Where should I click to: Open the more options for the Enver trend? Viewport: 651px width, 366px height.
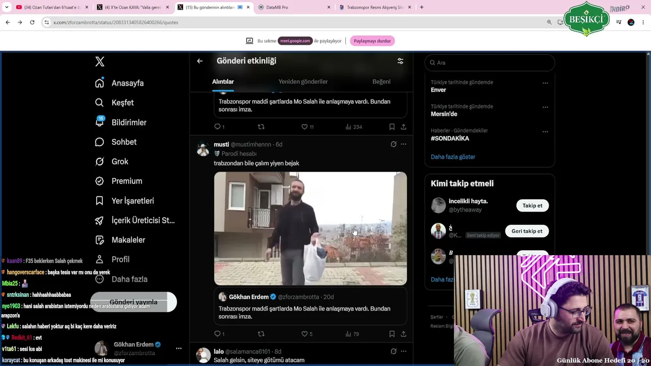tap(545, 83)
